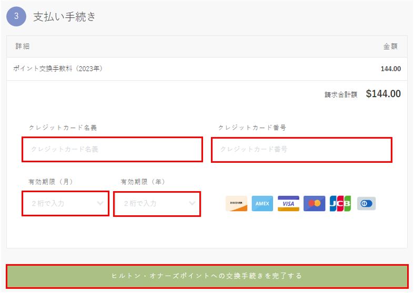Click the 請求合計額 label
This screenshot has height=293, width=414.
(x=341, y=95)
